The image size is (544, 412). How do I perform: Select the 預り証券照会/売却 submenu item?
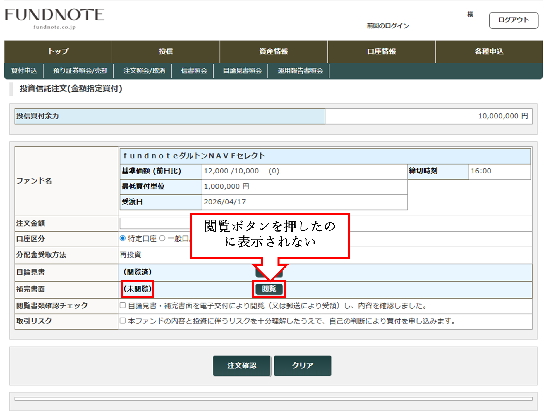click(x=80, y=71)
